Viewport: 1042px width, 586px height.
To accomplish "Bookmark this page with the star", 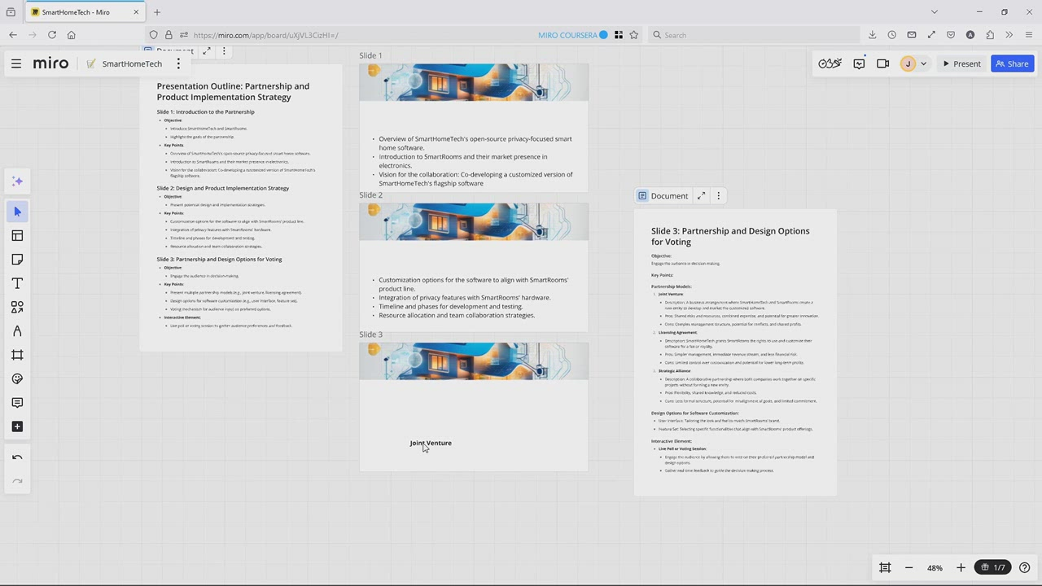I will [x=634, y=35].
